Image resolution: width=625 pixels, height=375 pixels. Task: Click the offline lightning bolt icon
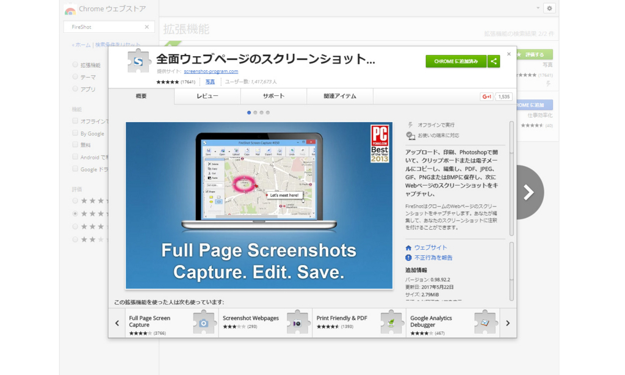click(x=410, y=125)
